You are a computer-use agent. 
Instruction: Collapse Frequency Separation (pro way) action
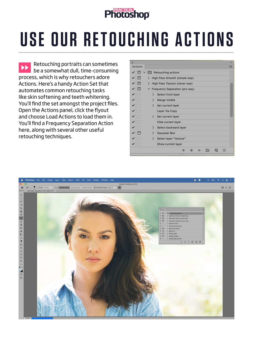[x=149, y=89]
